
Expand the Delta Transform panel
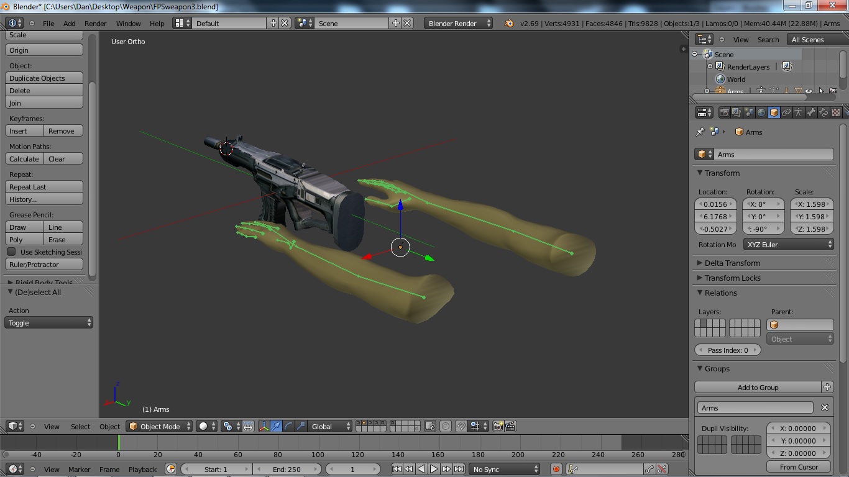point(732,263)
